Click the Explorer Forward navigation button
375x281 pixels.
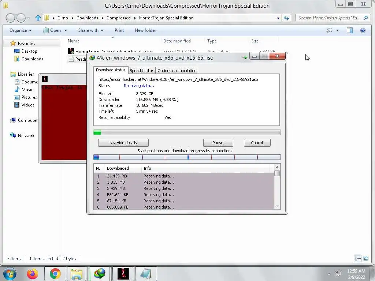(x=21, y=18)
